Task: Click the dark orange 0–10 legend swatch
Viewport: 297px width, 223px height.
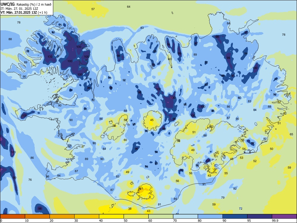Action: (x=12, y=216)
